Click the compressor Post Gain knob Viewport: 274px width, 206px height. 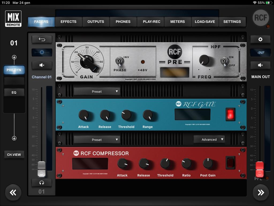pos(208,164)
